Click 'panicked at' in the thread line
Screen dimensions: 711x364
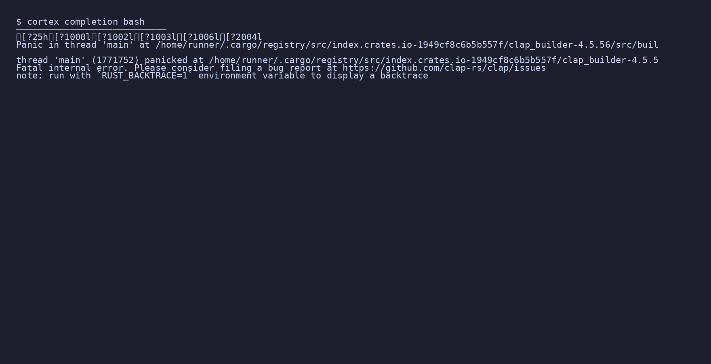[174, 60]
